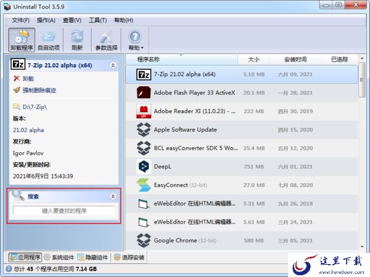The image size is (370, 277).
Task: Select the eWebEditor 5.61 MB row icon
Action: pyautogui.click(x=144, y=222)
